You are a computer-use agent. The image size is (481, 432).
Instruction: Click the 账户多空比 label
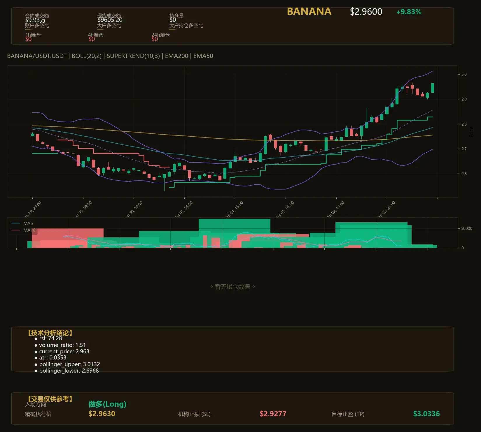pyautogui.click(x=37, y=25)
